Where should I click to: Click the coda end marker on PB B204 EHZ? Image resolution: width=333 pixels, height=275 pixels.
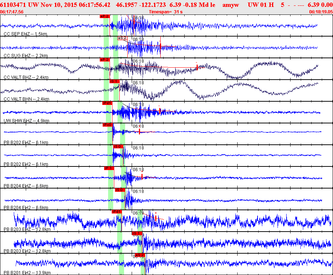(x=142, y=176)
